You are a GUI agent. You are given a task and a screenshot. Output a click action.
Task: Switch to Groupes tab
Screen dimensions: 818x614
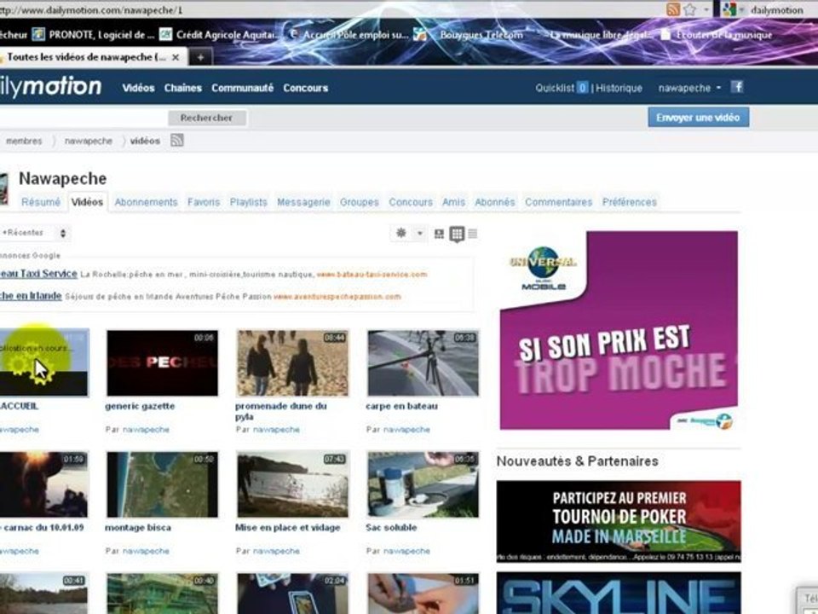pos(360,202)
